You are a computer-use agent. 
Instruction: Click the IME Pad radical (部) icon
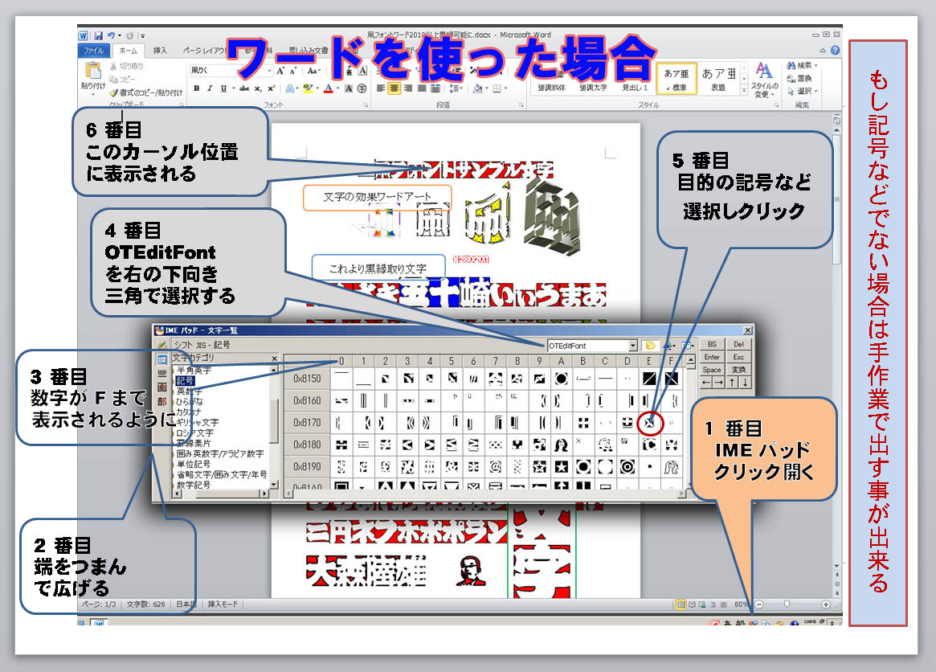(161, 401)
